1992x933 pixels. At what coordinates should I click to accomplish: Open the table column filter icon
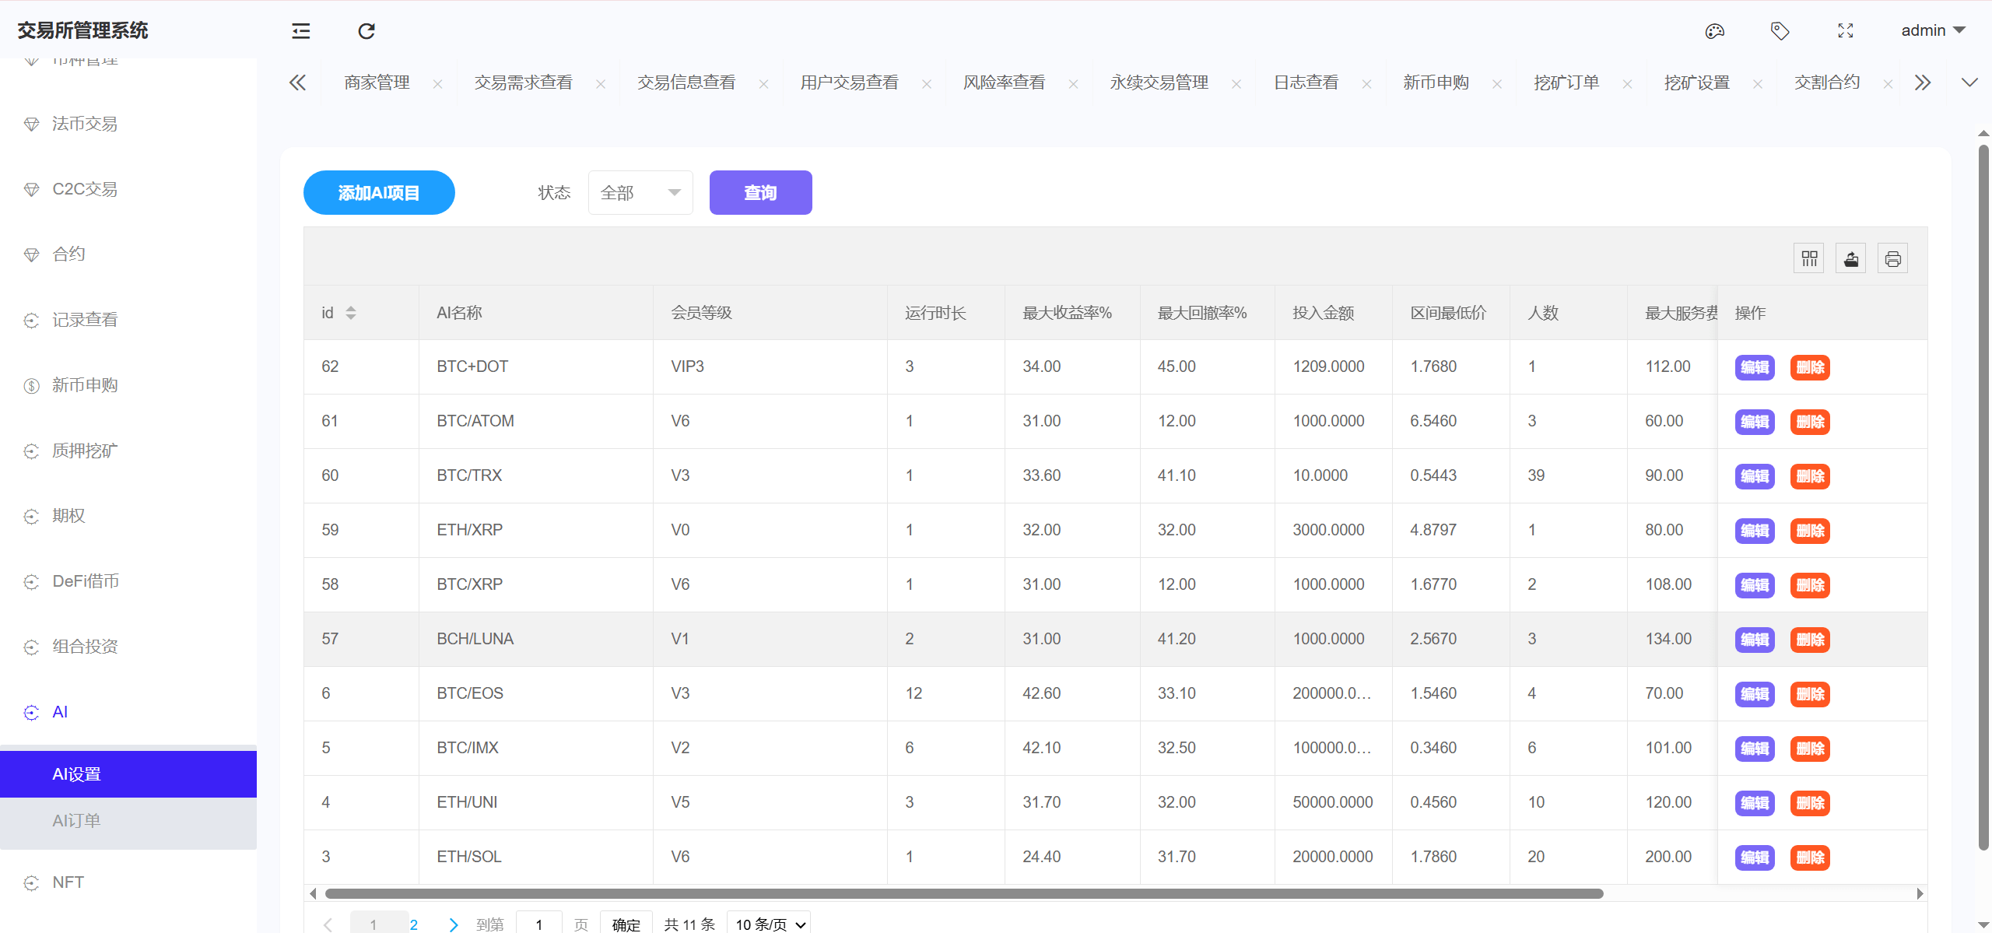click(1809, 258)
